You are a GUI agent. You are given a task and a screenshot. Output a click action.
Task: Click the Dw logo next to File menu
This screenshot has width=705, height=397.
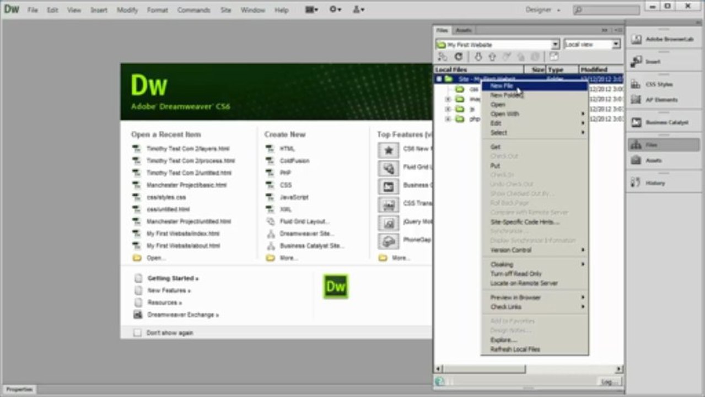pyautogui.click(x=11, y=9)
